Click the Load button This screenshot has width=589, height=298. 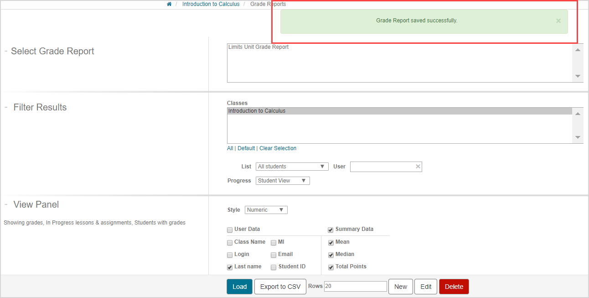click(x=239, y=286)
